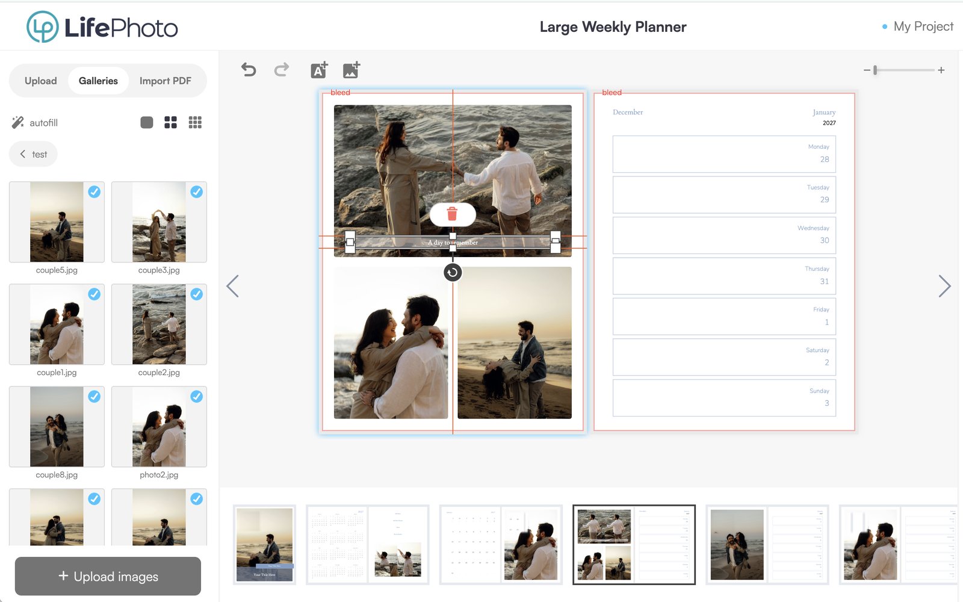The height and width of the screenshot is (602, 963).
Task: Add an image placeholder icon
Action: [351, 70]
